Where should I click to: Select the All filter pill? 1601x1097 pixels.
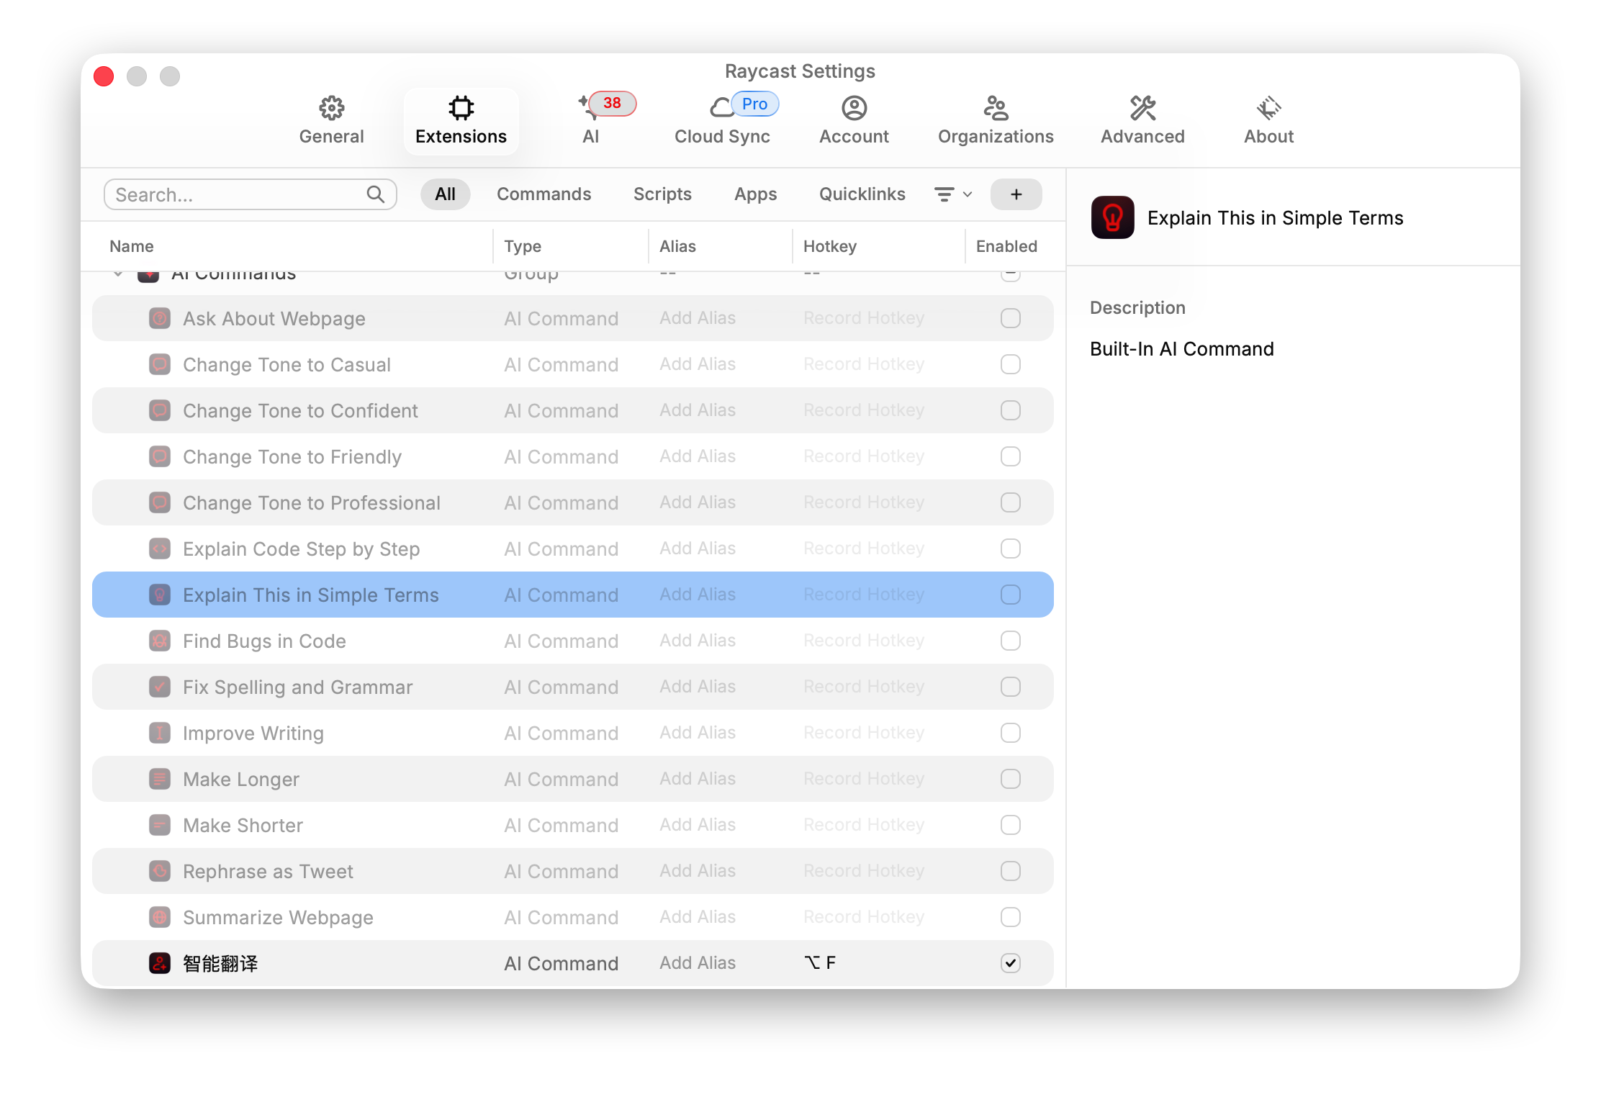[445, 194]
